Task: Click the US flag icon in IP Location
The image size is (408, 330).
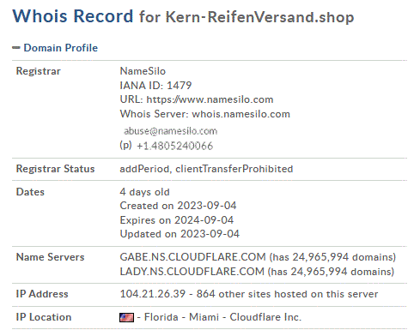Action: pyautogui.click(x=126, y=317)
